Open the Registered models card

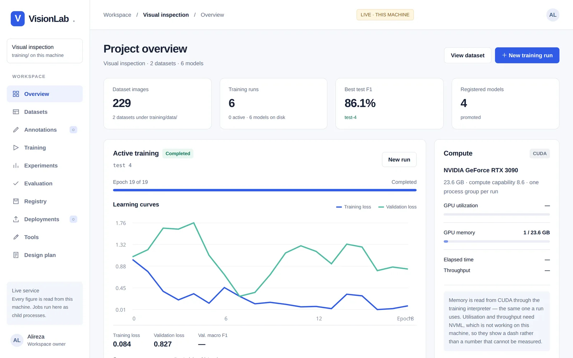505,103
